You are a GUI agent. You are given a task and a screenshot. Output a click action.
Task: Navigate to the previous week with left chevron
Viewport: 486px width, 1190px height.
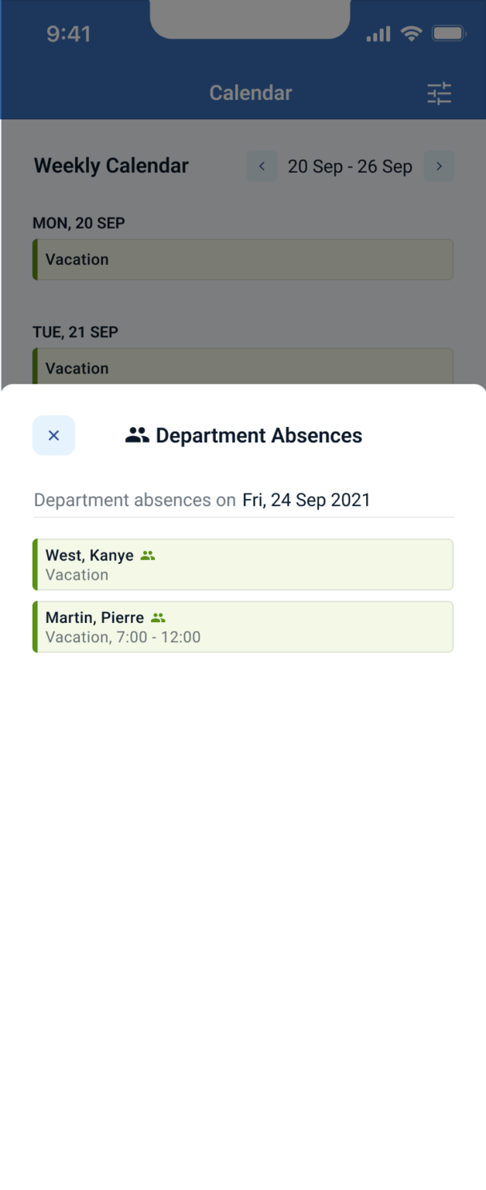tap(262, 166)
